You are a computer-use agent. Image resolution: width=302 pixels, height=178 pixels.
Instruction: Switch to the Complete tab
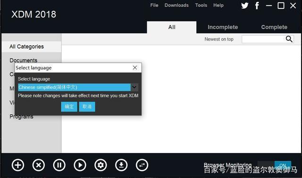(x=274, y=27)
